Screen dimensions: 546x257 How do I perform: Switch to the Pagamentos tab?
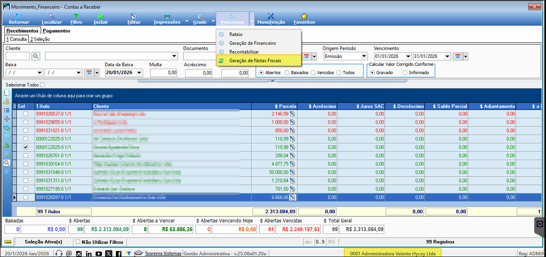[56, 31]
